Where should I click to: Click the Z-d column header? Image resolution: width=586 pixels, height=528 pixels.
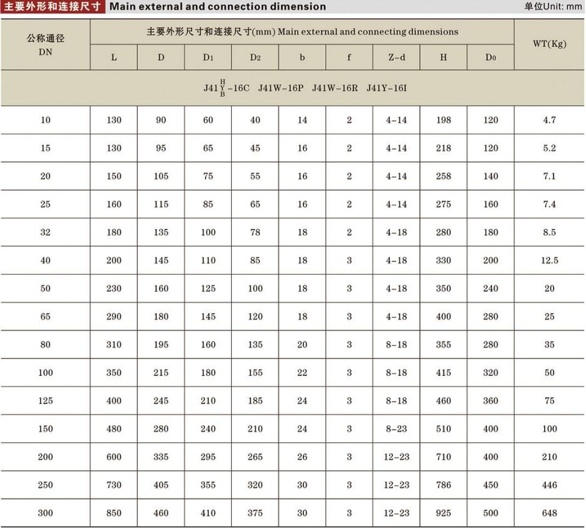395,56
